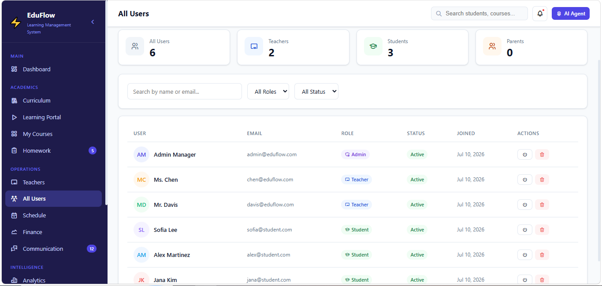Toggle status for Jana Kim
The width and height of the screenshot is (602, 286).
[x=525, y=280]
